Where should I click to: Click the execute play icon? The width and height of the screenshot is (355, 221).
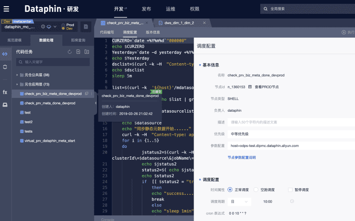pos(344,32)
